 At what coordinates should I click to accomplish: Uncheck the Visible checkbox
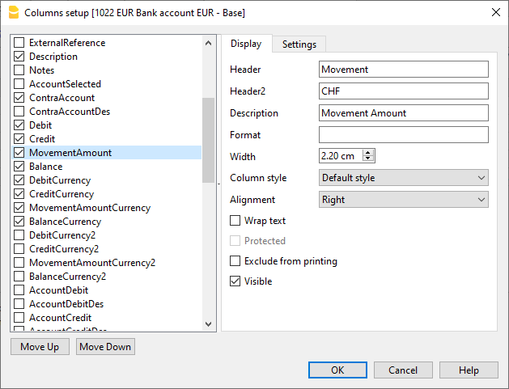click(x=235, y=281)
